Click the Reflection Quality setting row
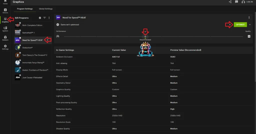This screenshot has height=134, width=256. click(x=153, y=109)
